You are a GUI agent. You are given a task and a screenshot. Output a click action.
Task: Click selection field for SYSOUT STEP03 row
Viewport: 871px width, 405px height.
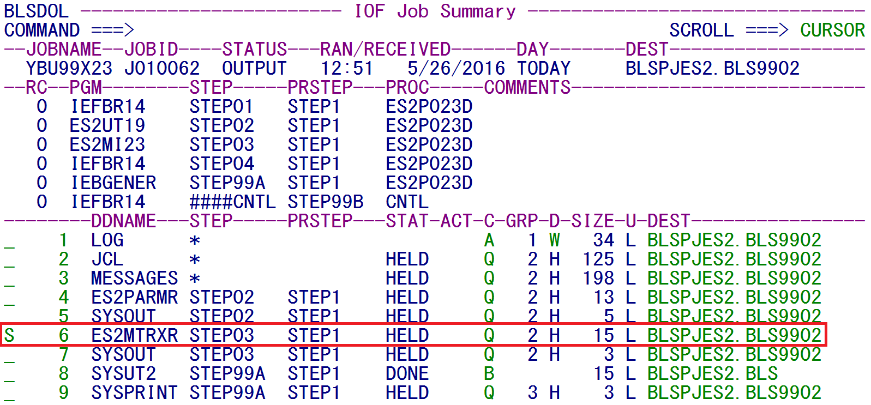pyautogui.click(x=9, y=355)
